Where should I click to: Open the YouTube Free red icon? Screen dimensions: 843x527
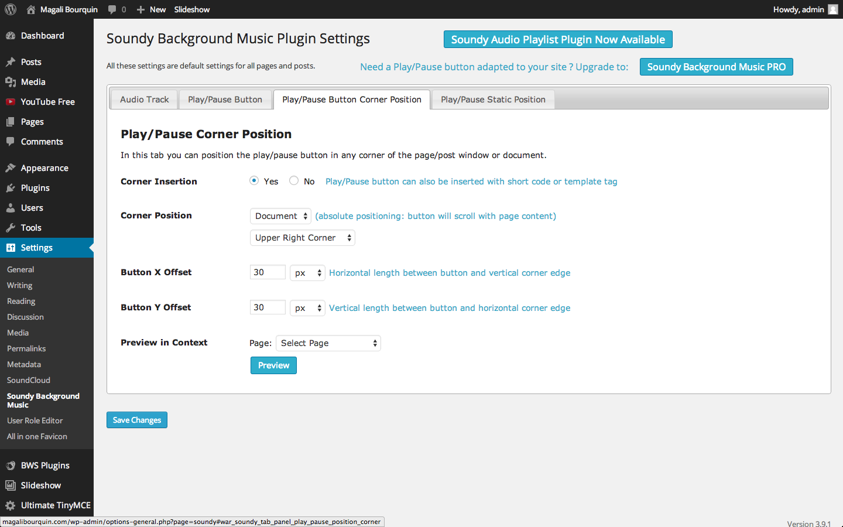coord(11,102)
